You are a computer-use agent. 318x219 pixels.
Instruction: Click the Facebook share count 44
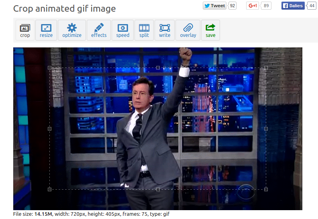coord(312,6)
